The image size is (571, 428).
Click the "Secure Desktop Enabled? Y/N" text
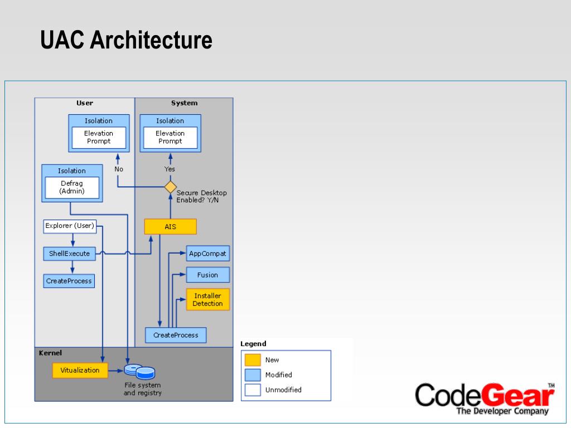click(201, 197)
